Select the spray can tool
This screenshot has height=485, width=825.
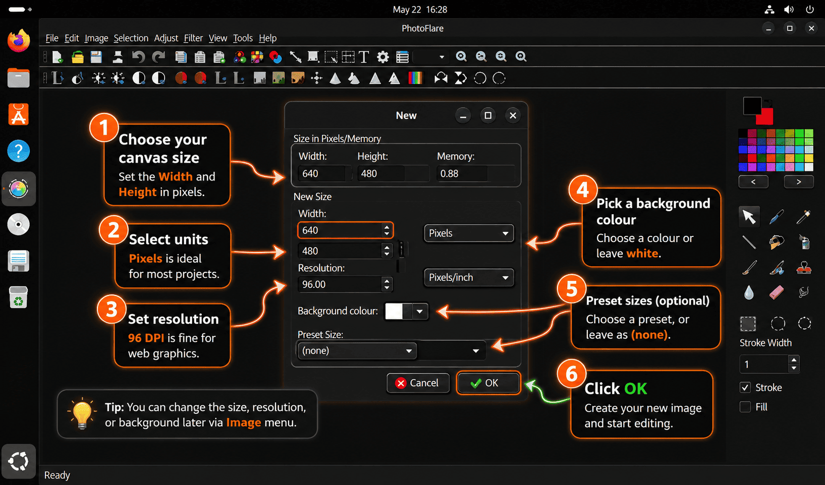[804, 242]
